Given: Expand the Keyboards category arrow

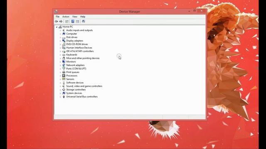Looking at the screenshot, I should tap(60, 55).
